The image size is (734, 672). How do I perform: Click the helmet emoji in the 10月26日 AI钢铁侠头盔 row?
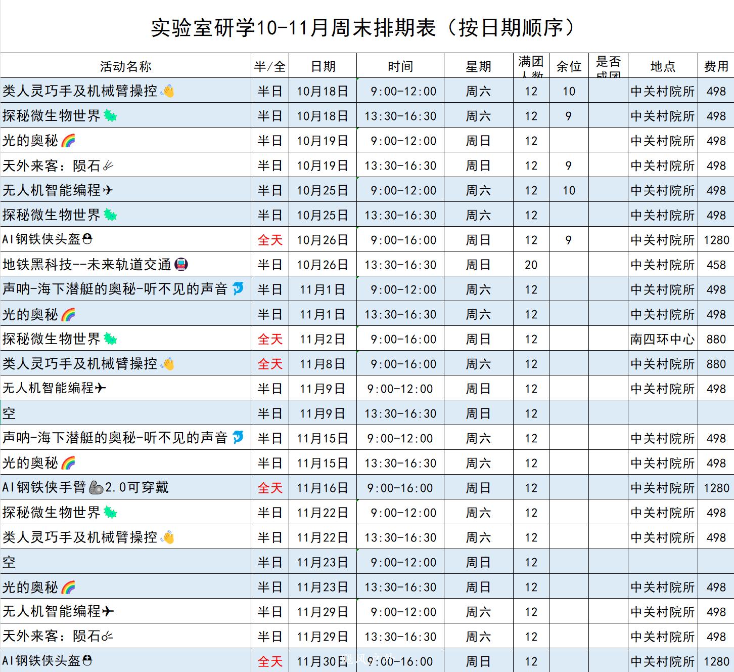(x=87, y=239)
